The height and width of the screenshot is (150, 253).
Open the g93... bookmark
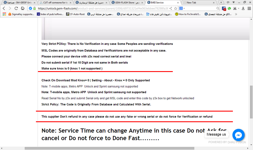pyautogui.click(x=218, y=14)
